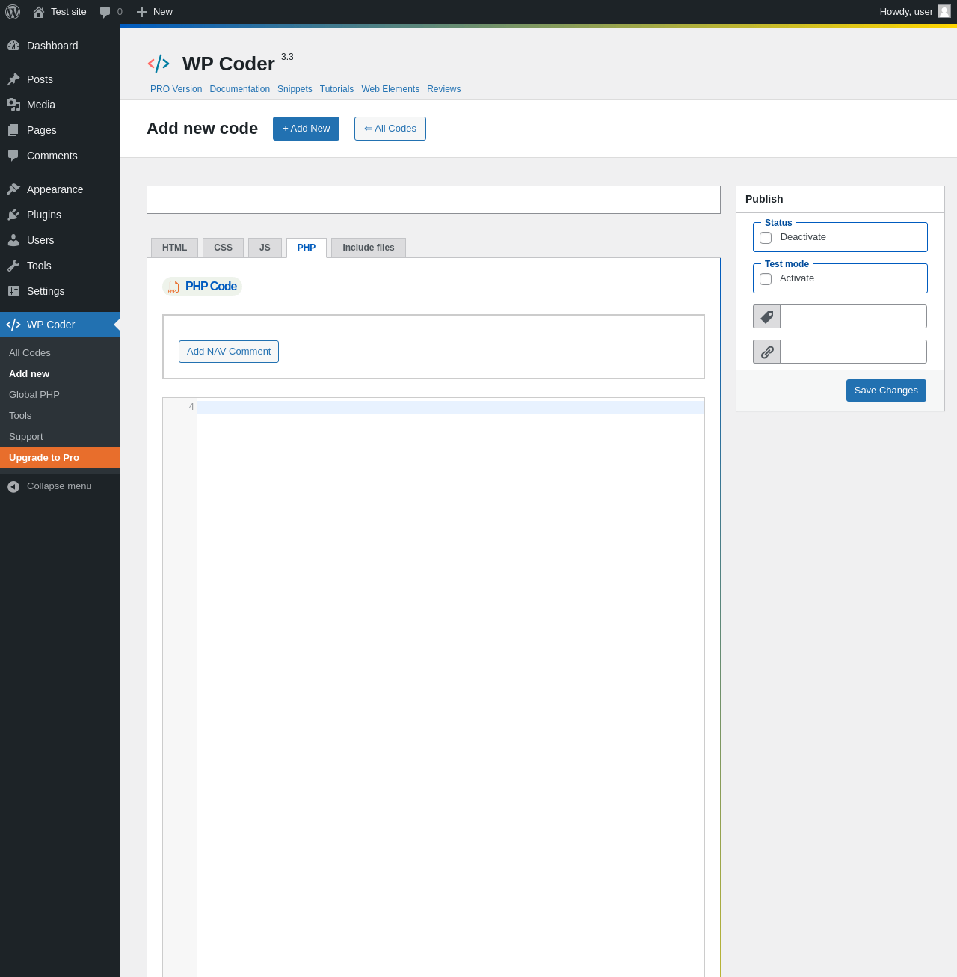Viewport: 957px width, 977px height.
Task: Click the WP Coder code icon in sidebar
Action: (13, 325)
